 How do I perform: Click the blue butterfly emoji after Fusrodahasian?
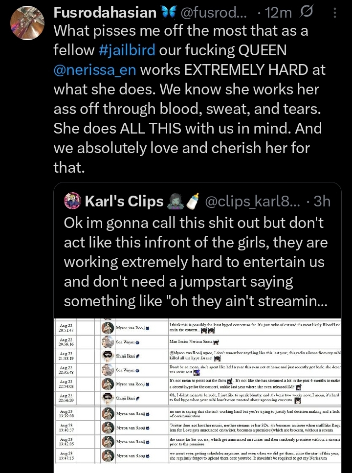click(x=169, y=12)
